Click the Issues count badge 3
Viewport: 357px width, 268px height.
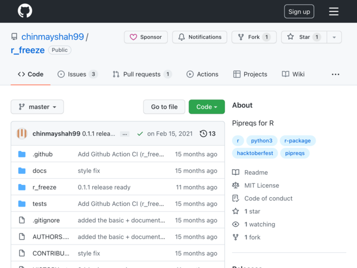pyautogui.click(x=93, y=74)
